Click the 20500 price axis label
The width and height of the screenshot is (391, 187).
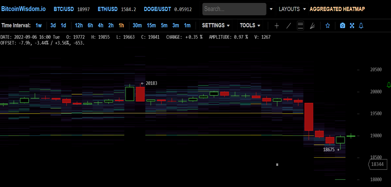tap(376, 70)
